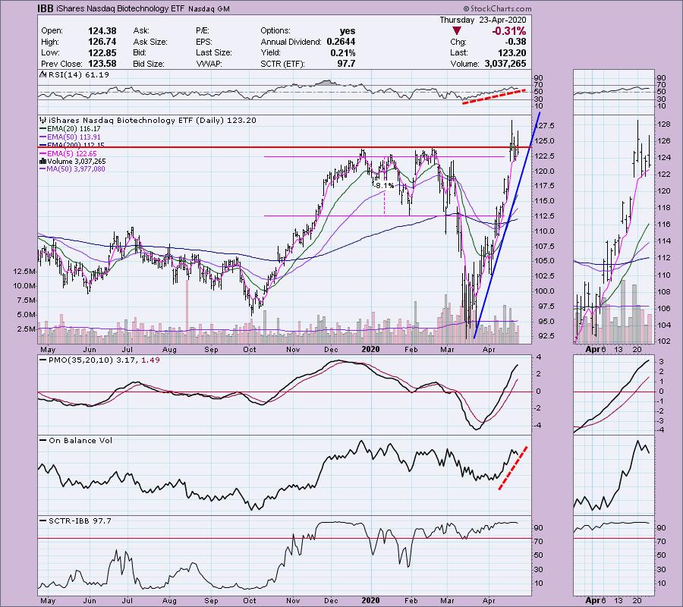Click the -8.1% decline annotation
The height and width of the screenshot is (607, 683).
(383, 185)
